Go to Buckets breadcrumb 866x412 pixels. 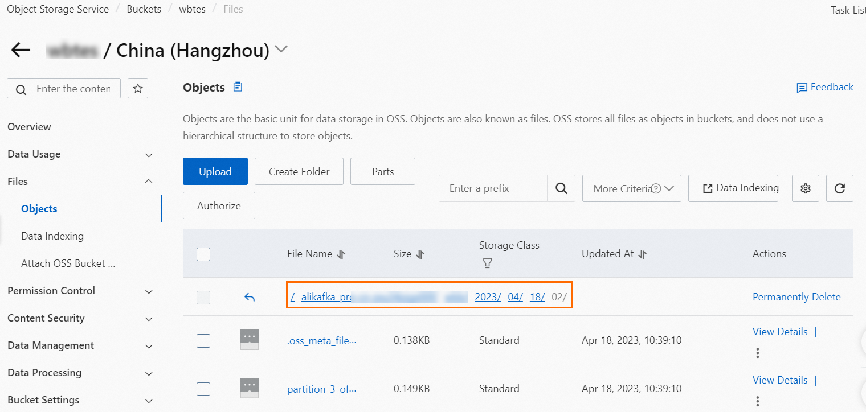click(x=144, y=9)
